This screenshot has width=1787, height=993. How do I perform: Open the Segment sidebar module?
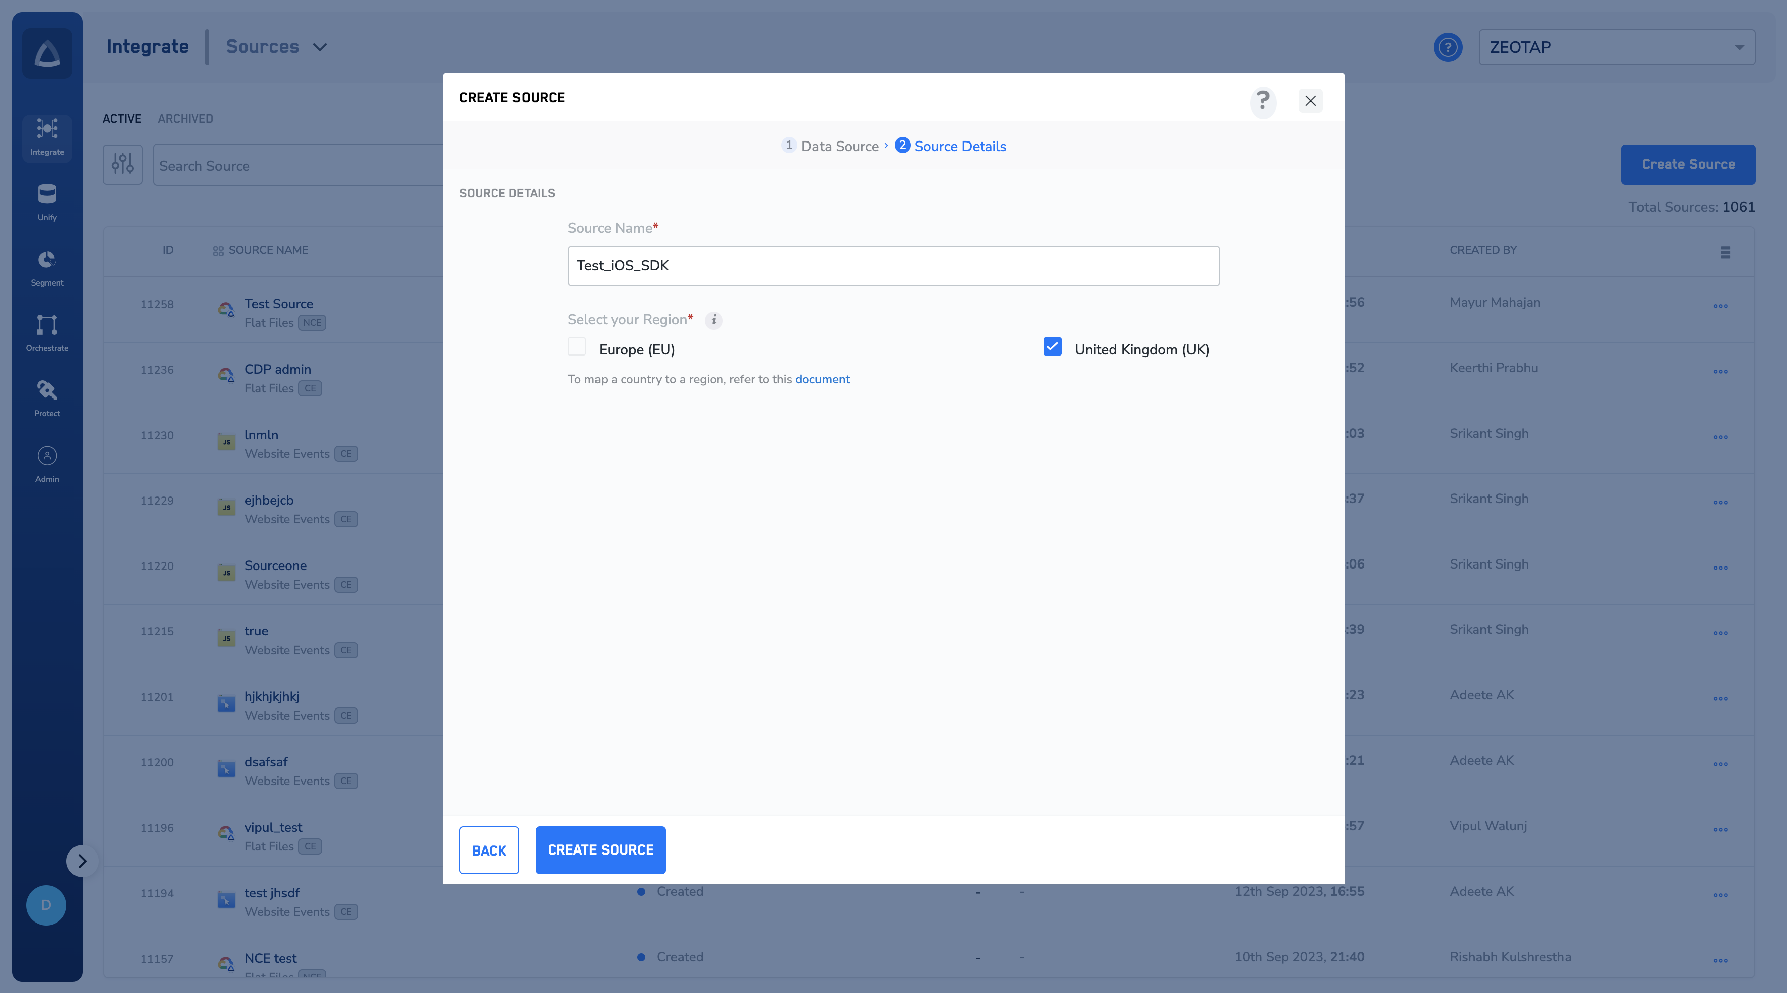coord(47,268)
